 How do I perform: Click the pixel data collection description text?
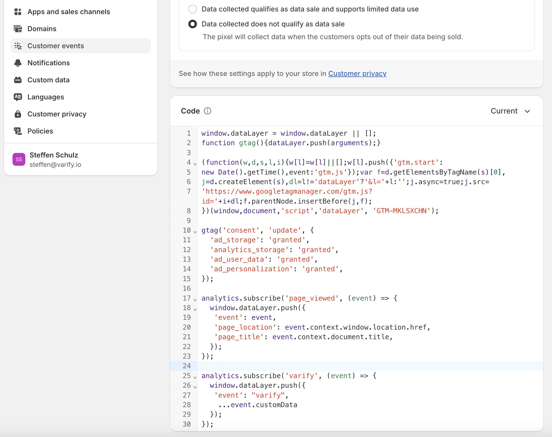333,37
